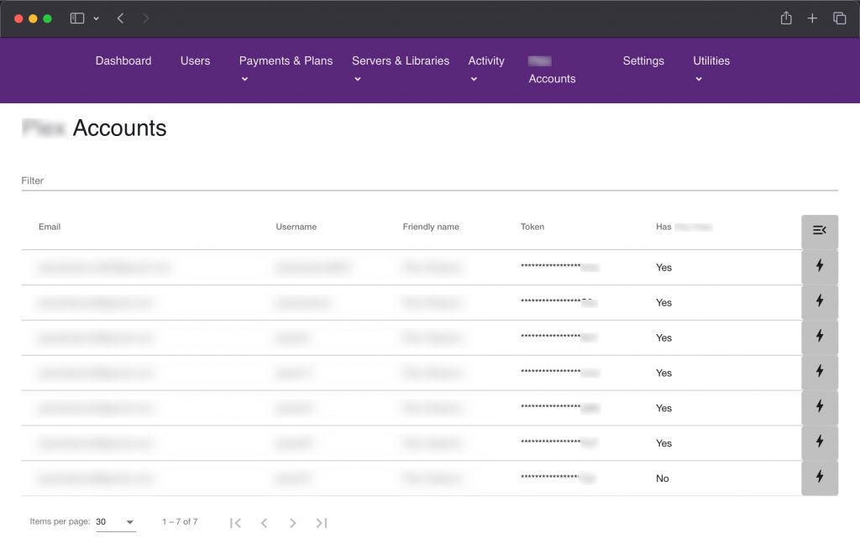Screen dimensions: 860x554
Task: Click the lightning bolt action in first row
Action: pyautogui.click(x=820, y=266)
